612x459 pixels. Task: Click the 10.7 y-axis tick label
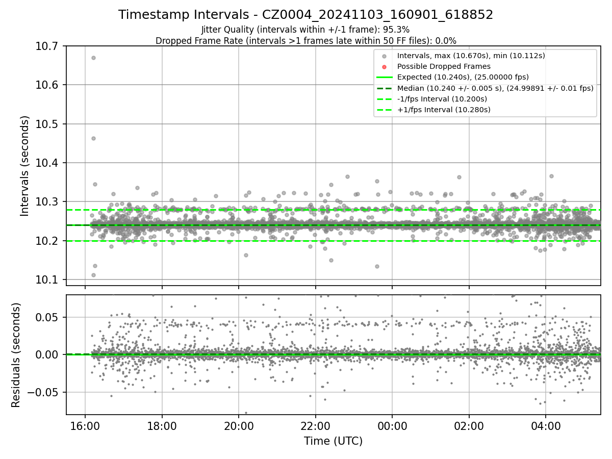[48, 46]
